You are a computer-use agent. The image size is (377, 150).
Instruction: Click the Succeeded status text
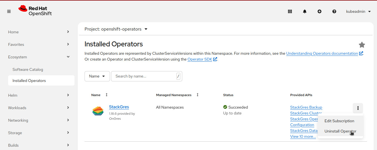coord(238,107)
